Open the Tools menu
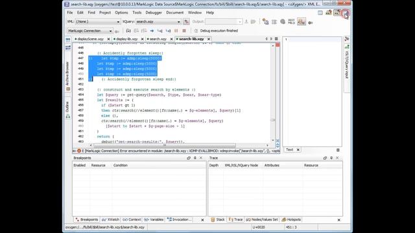 (x=137, y=12)
